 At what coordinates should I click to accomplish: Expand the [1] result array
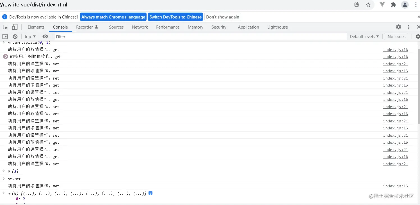click(9, 171)
